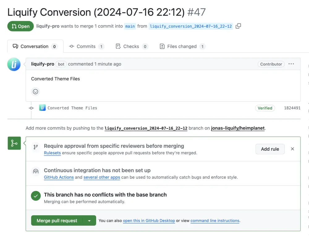Click the Contributor label
Image resolution: width=309 pixels, height=236 pixels.
click(271, 64)
